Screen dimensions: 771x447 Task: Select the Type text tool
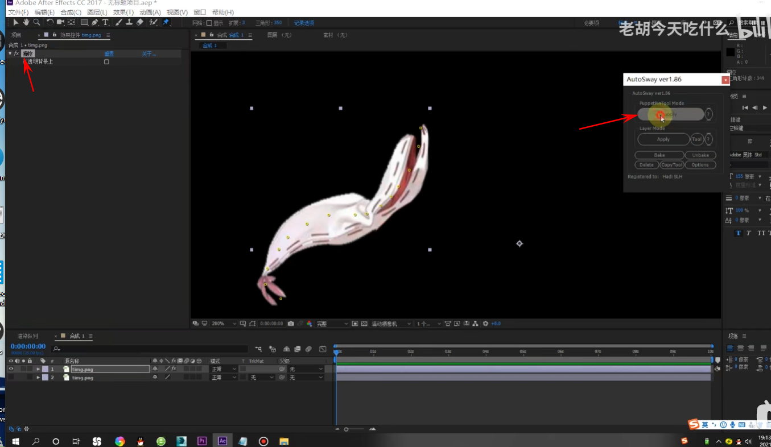[x=105, y=22]
